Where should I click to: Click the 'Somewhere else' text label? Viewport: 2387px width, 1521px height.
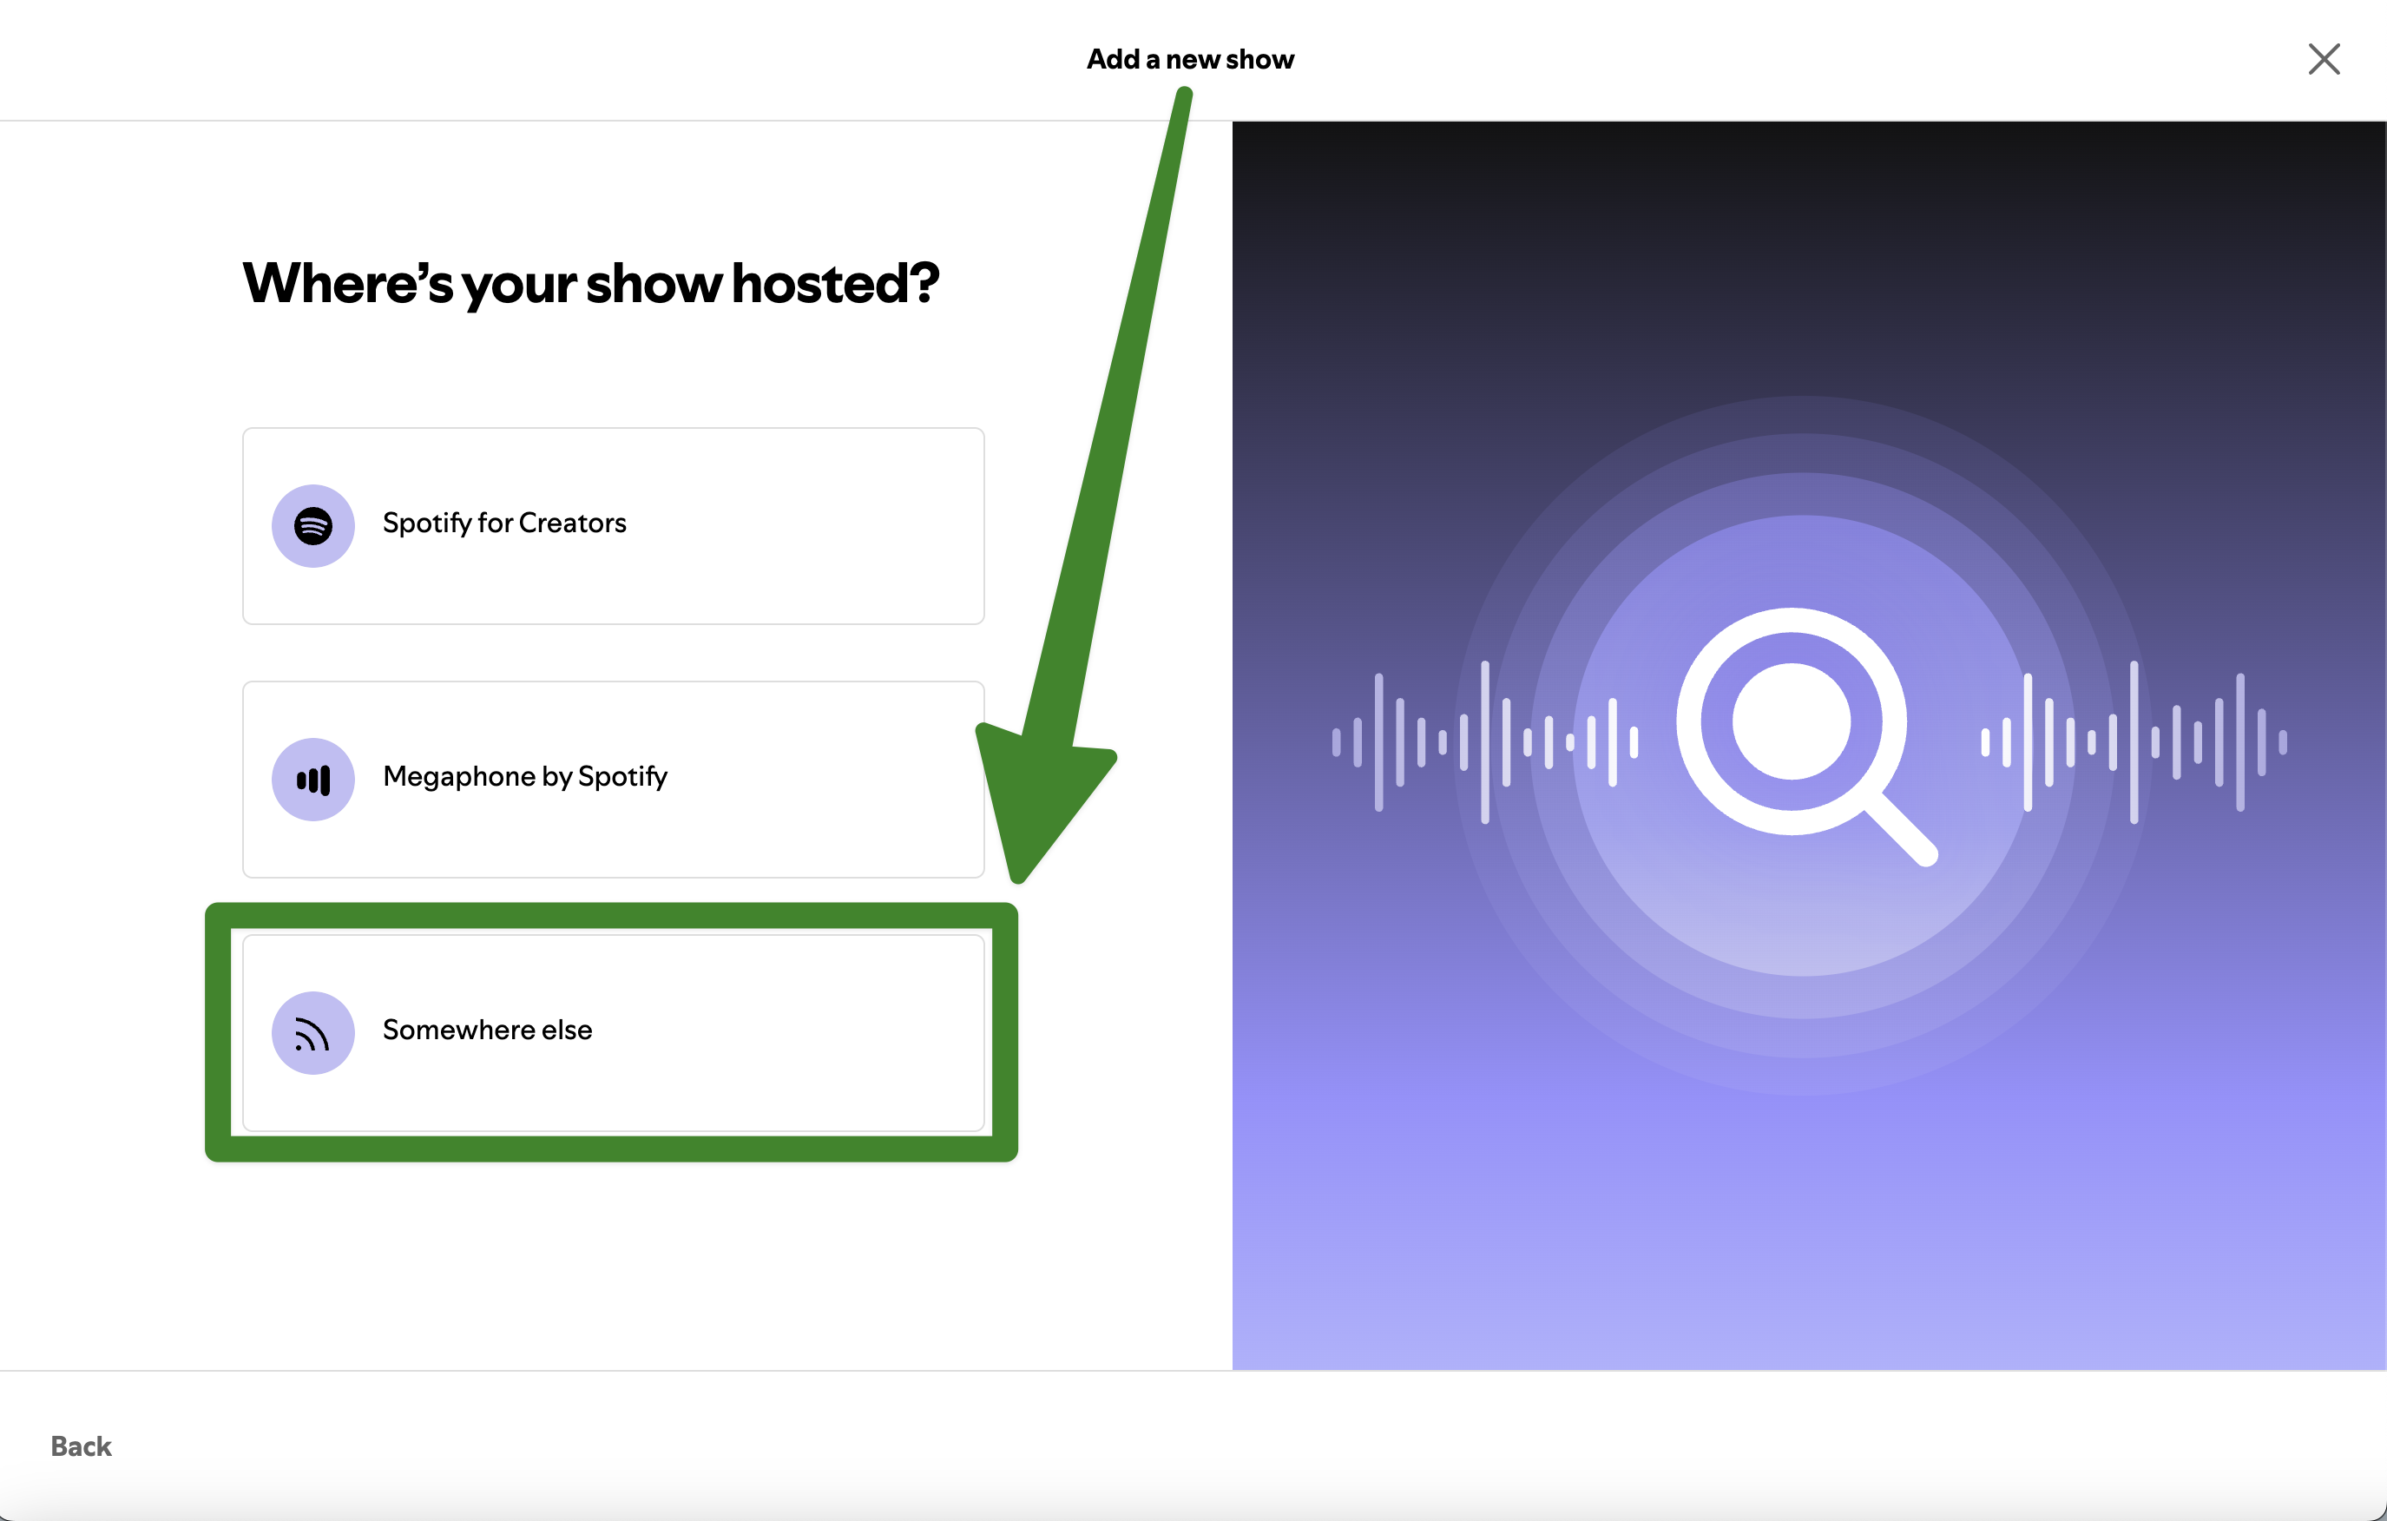pos(487,1030)
